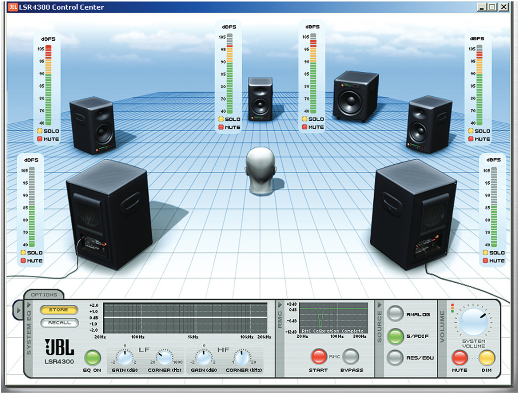Click the STORE button

(x=59, y=310)
